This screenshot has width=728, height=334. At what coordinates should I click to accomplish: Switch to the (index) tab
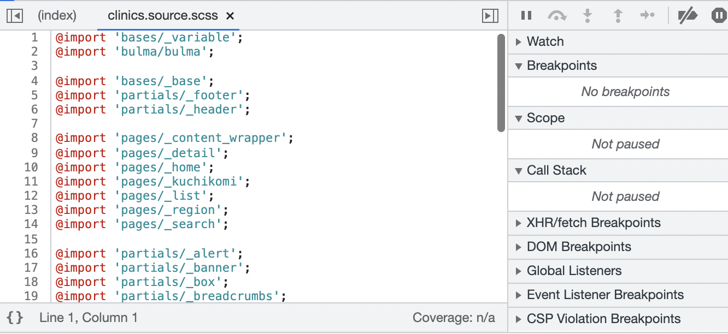[x=57, y=16]
